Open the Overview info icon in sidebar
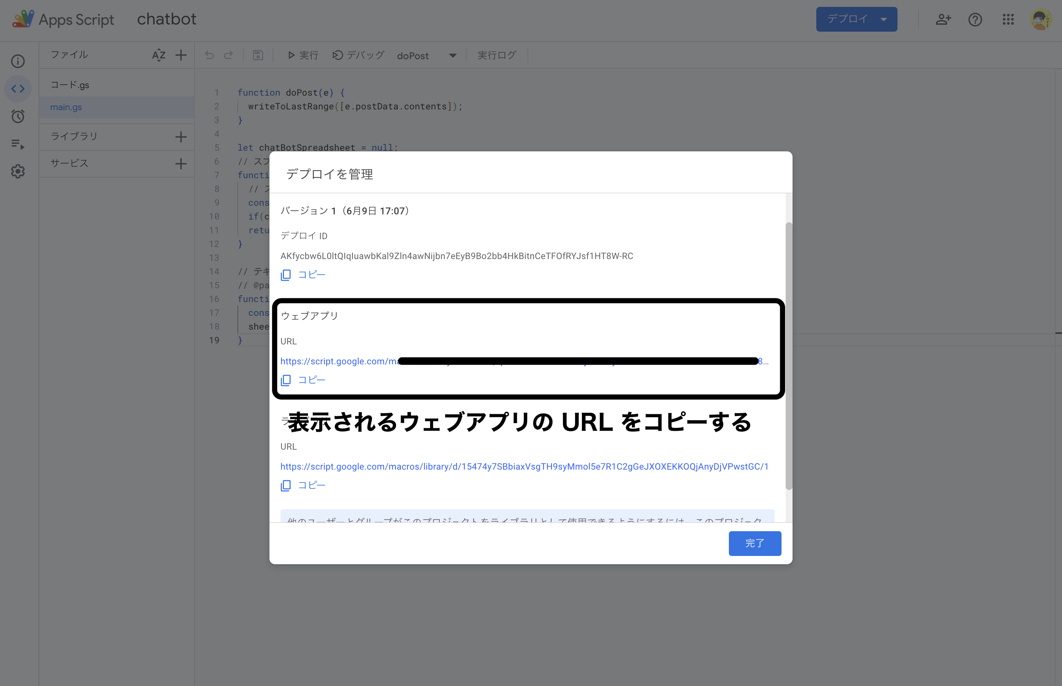Image resolution: width=1062 pixels, height=686 pixels. point(18,61)
